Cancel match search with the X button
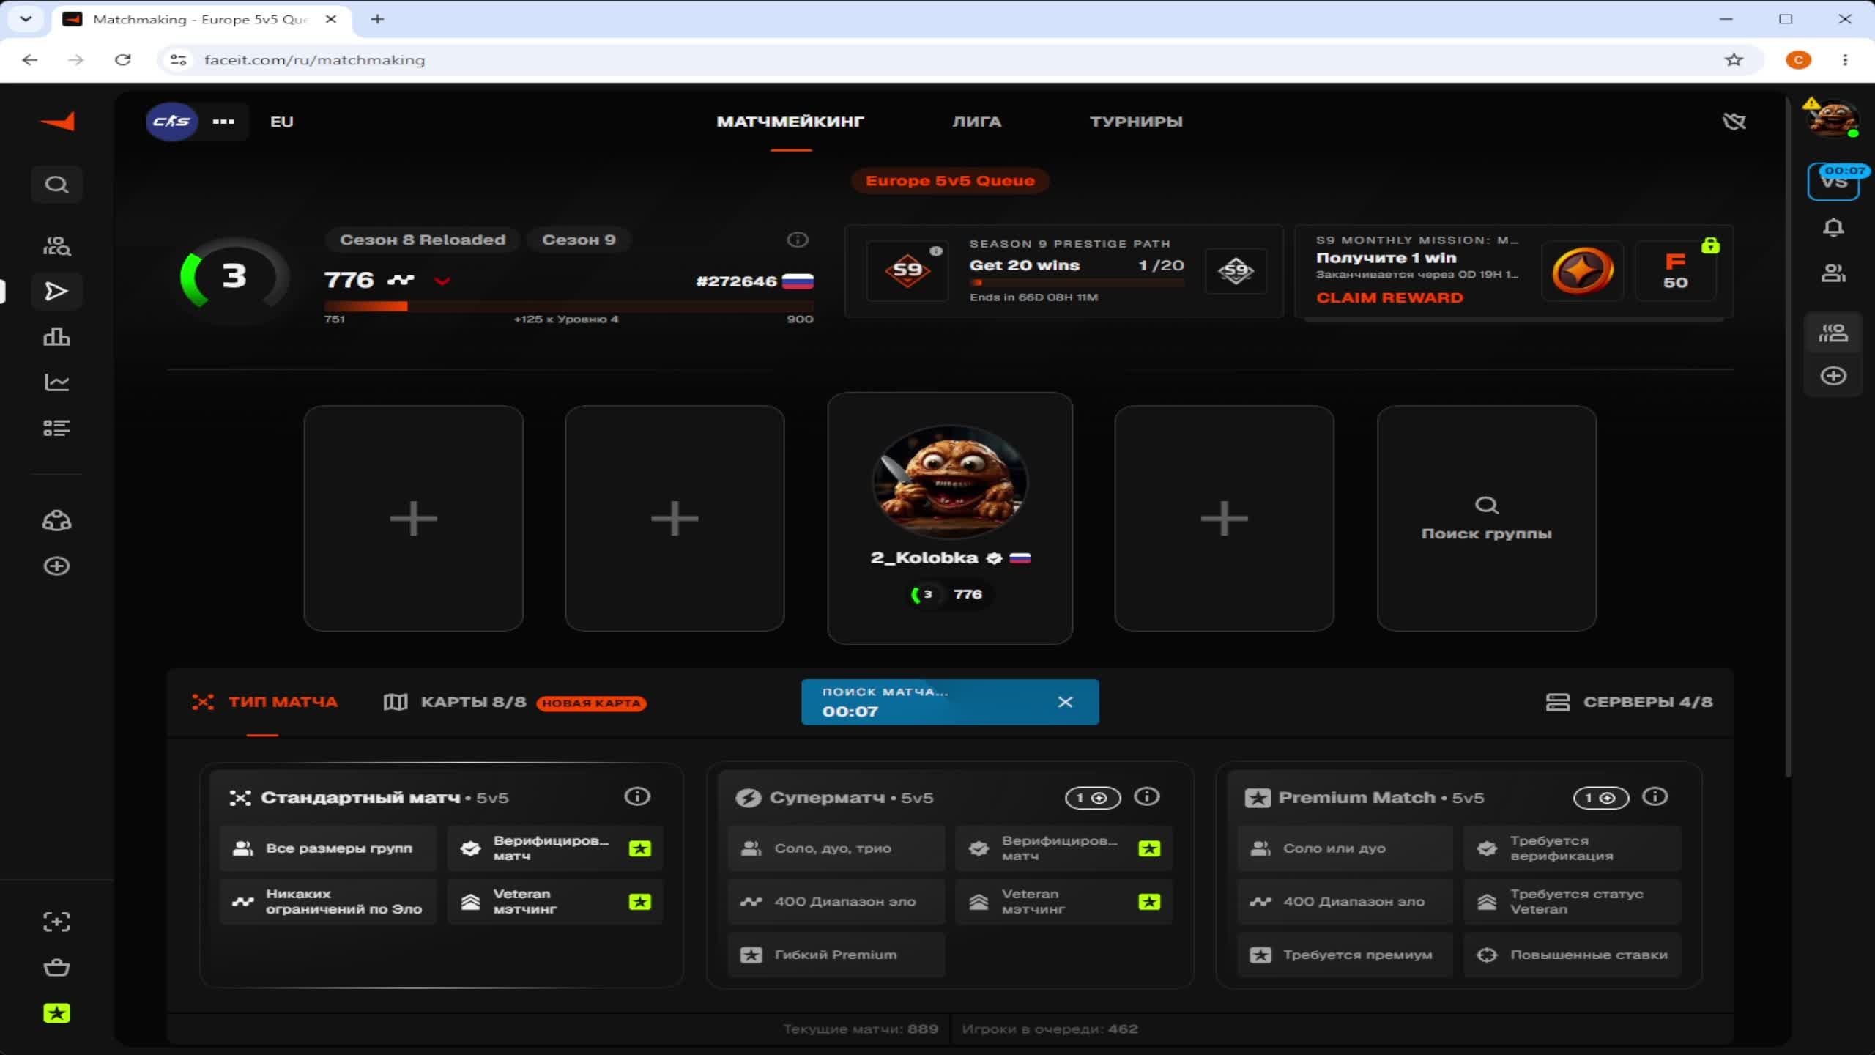Screen dimensions: 1875x1055 tap(1065, 702)
